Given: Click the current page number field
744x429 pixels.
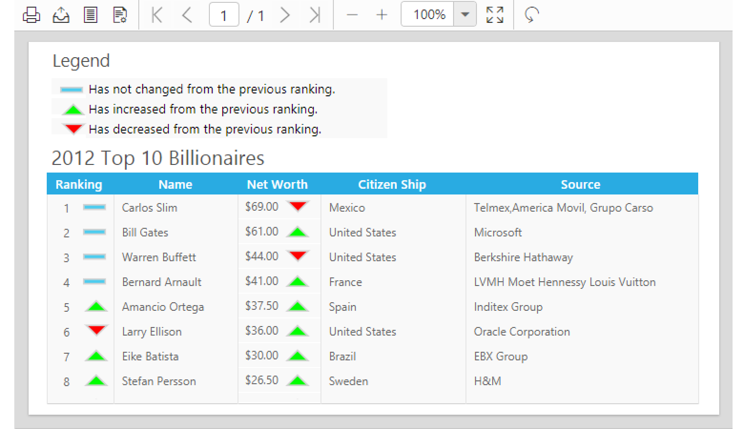Looking at the screenshot, I should click(224, 15).
